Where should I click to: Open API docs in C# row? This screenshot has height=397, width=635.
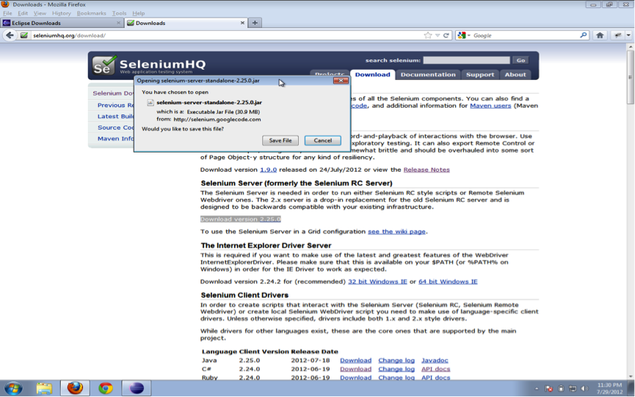[x=436, y=369]
